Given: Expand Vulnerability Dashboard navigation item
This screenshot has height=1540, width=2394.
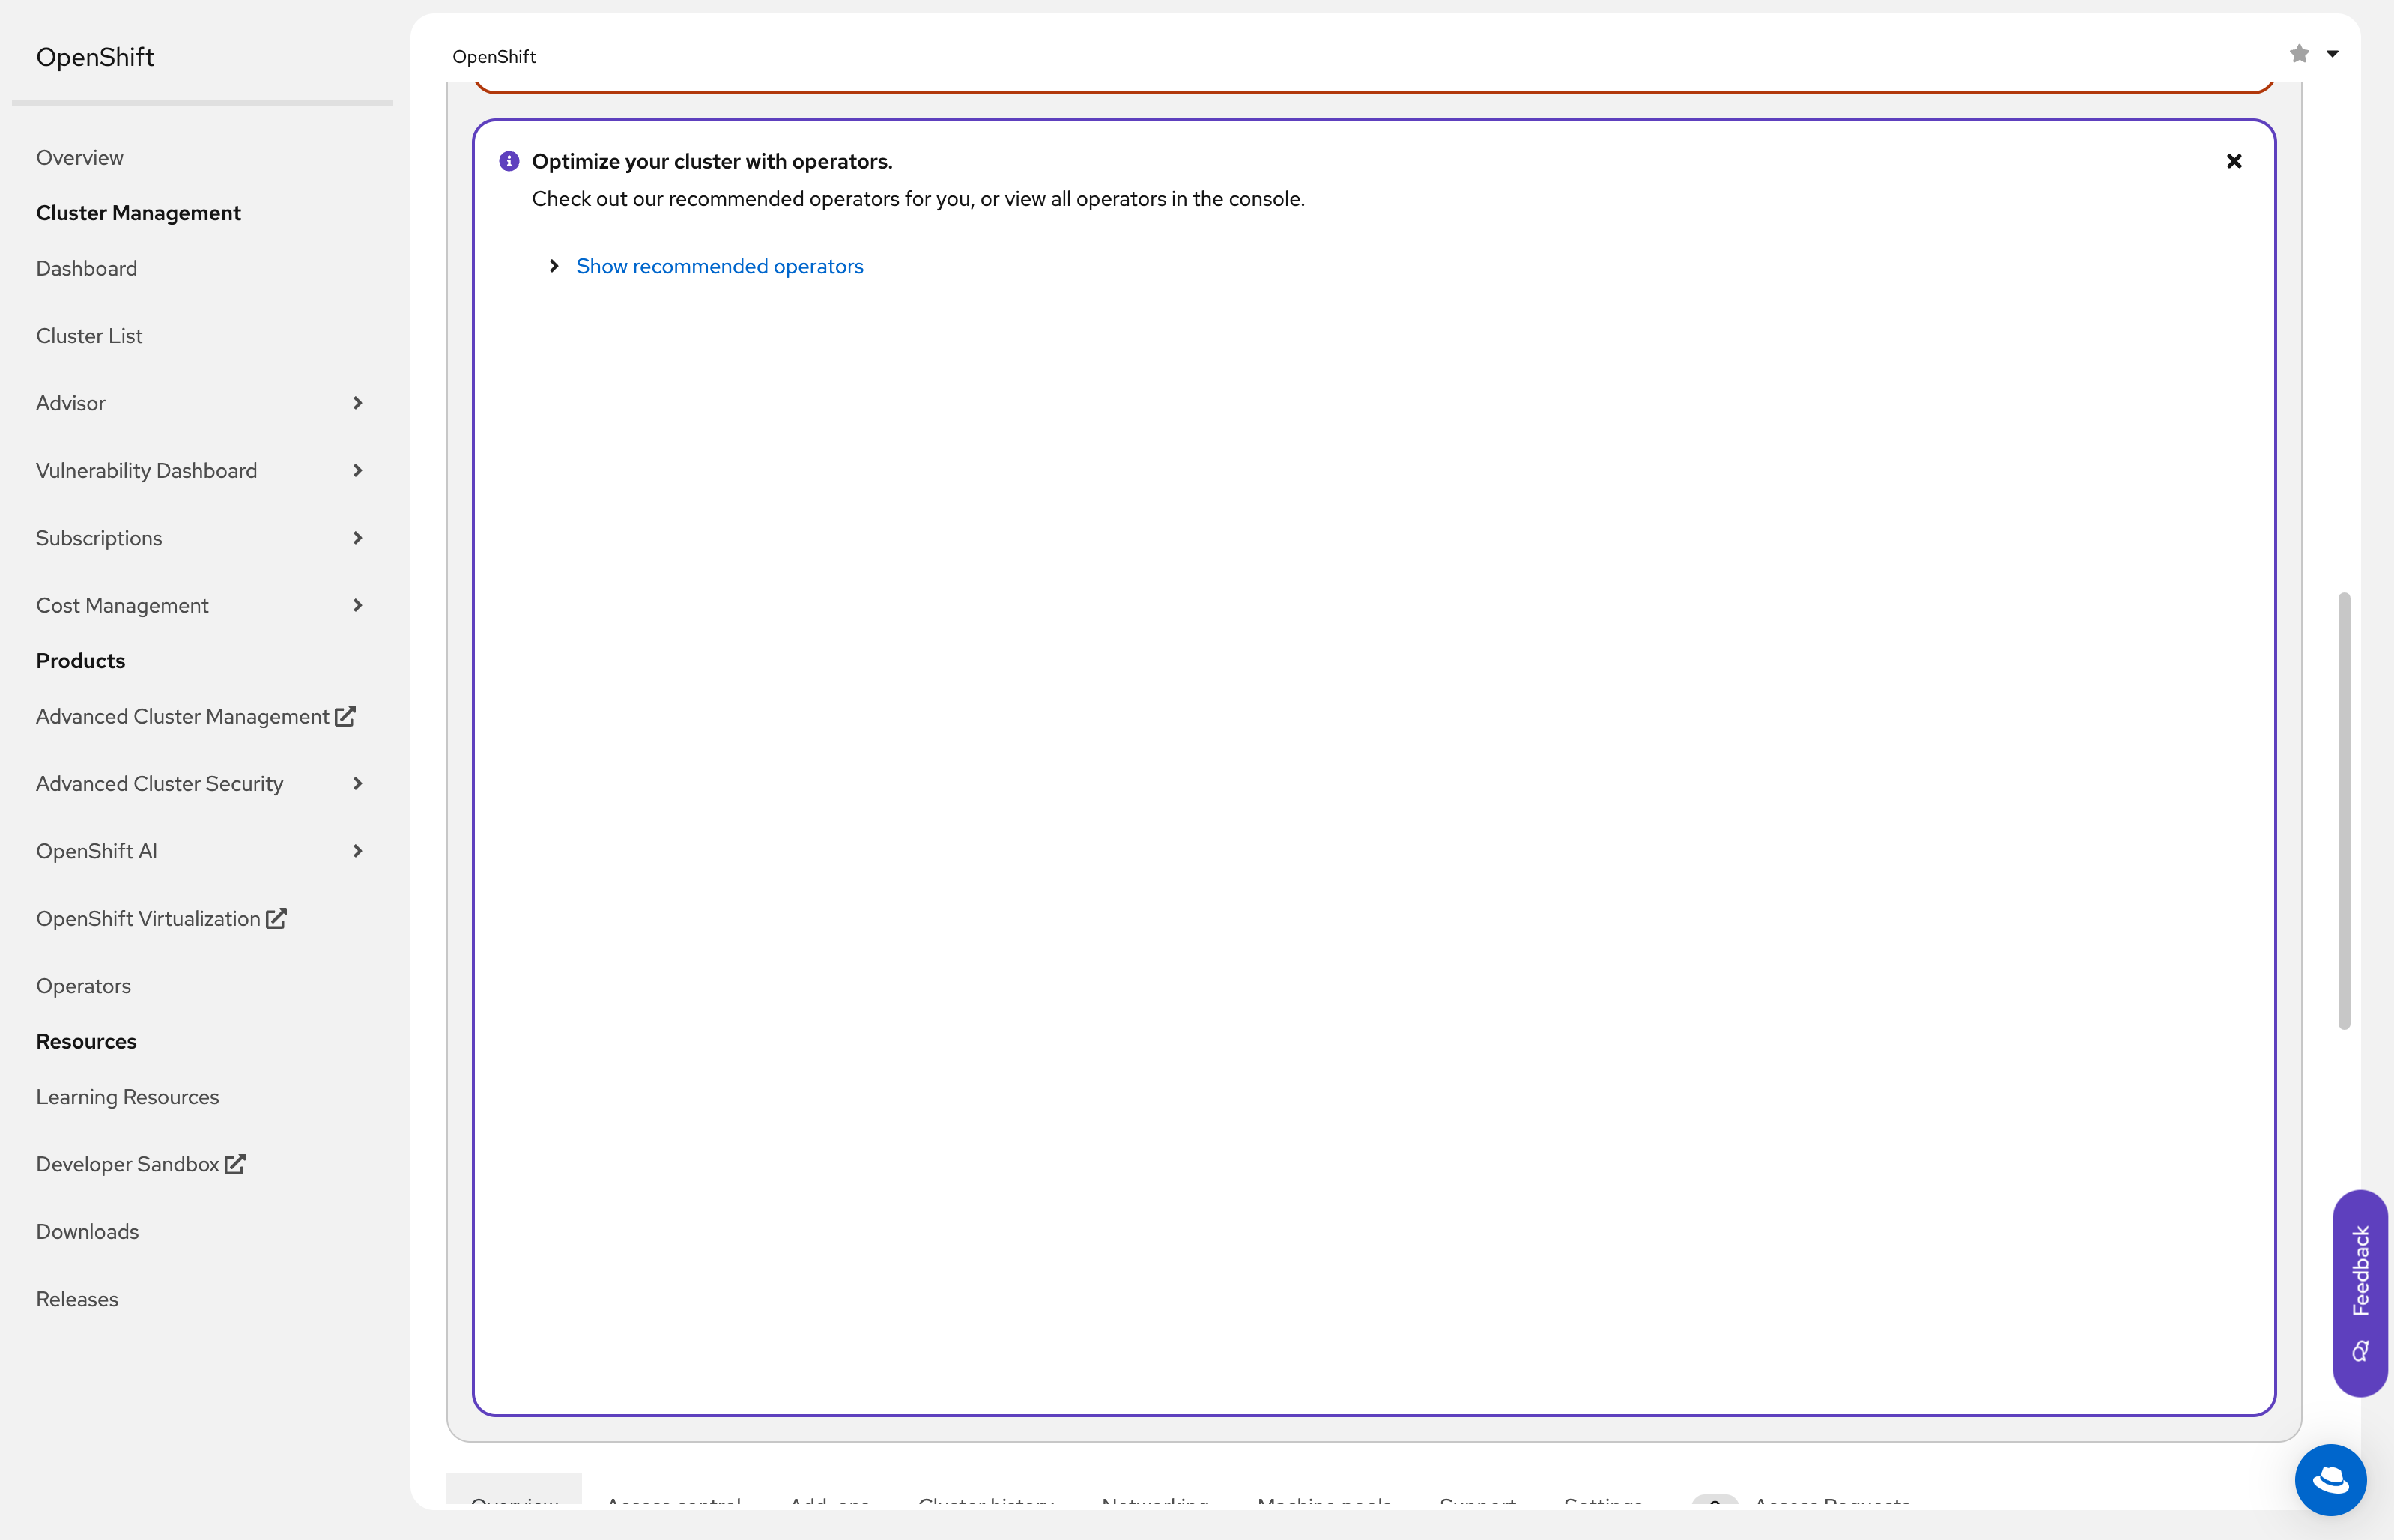Looking at the screenshot, I should [x=357, y=471].
